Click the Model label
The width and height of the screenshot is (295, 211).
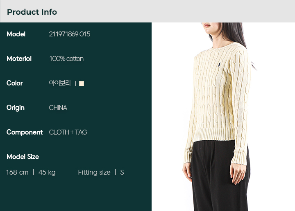click(x=16, y=34)
